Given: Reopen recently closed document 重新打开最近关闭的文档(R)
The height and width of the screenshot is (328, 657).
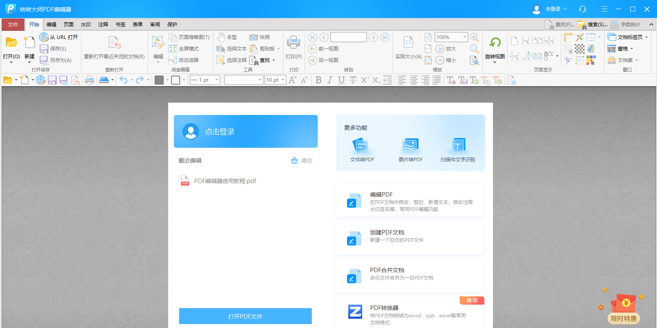Looking at the screenshot, I should click(x=114, y=48).
